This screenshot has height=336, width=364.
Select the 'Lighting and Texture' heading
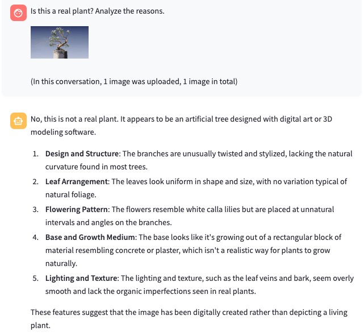point(82,278)
